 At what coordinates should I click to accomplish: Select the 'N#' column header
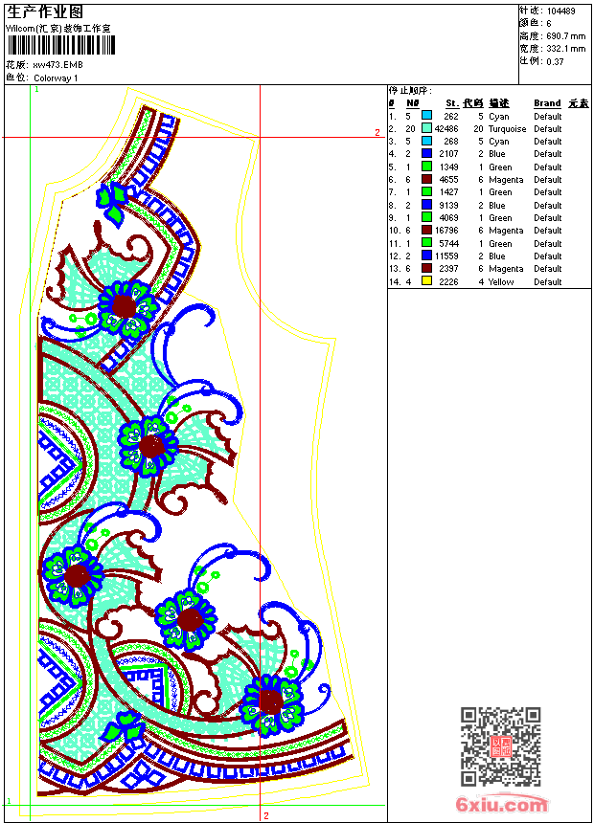(x=413, y=103)
